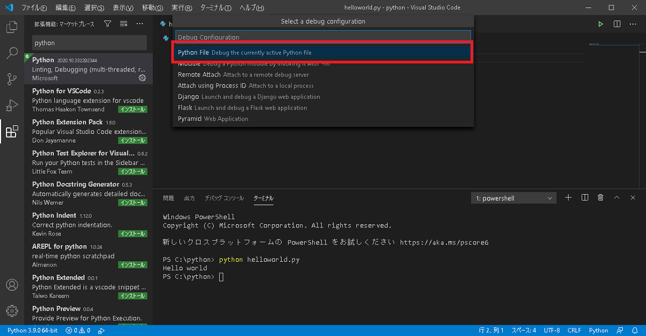Open the '1: powershell' terminal dropdown
Viewport: 646px width, 336px height.
coord(513,198)
